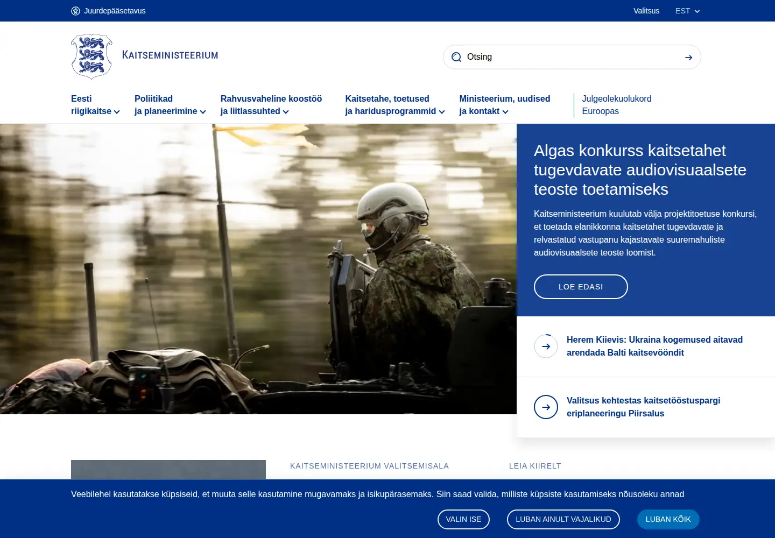The height and width of the screenshot is (538, 775).
Task: Click the VALIN ISE cookie button
Action: [463, 519]
